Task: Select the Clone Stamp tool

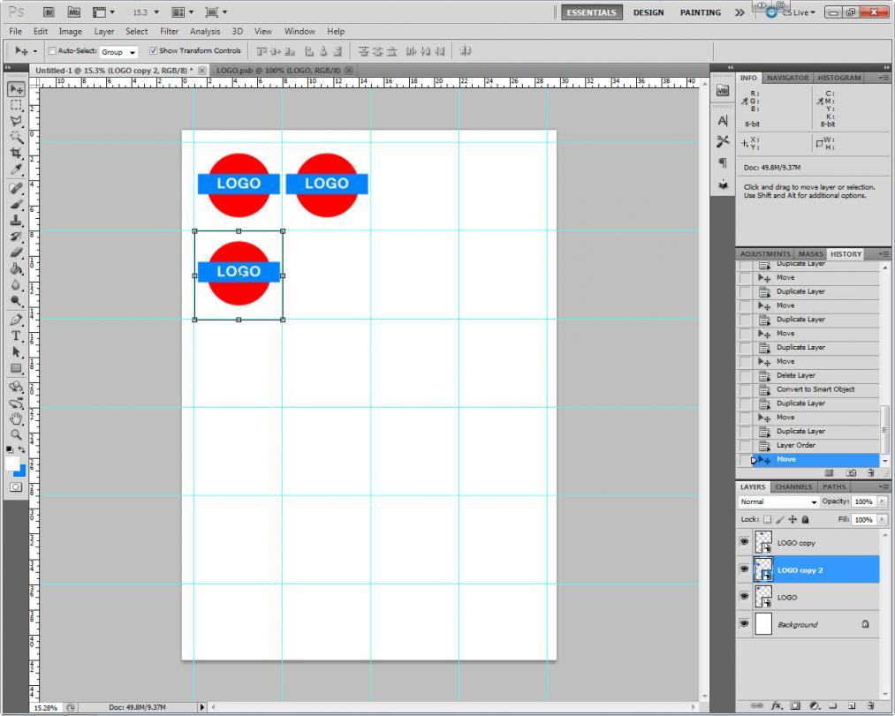Action: pyautogui.click(x=16, y=220)
